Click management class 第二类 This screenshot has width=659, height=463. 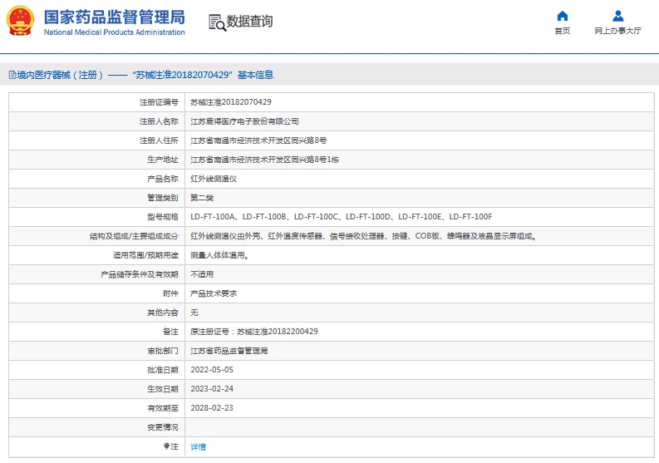point(202,198)
